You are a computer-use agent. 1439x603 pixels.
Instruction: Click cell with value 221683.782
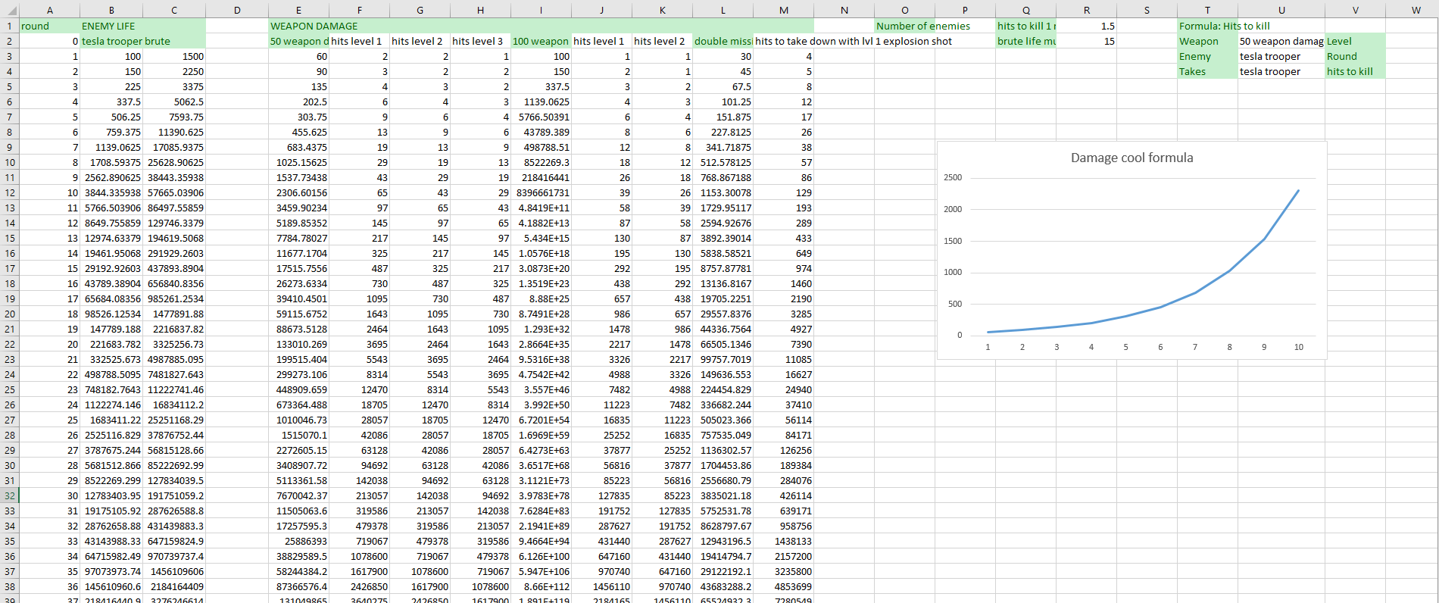(x=111, y=344)
